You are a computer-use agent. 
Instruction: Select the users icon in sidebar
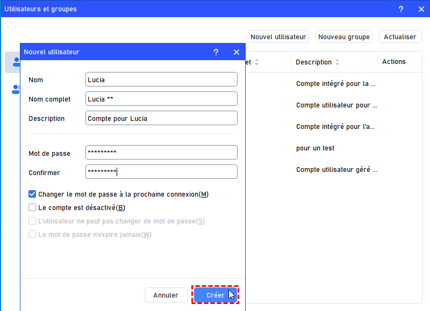pos(15,62)
